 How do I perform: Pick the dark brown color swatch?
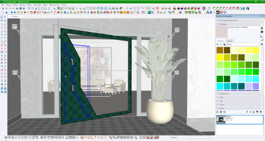(227, 50)
